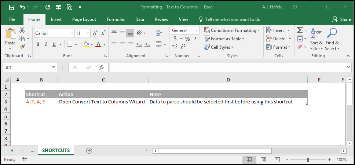Click the Increase Decimal icon

[175, 47]
